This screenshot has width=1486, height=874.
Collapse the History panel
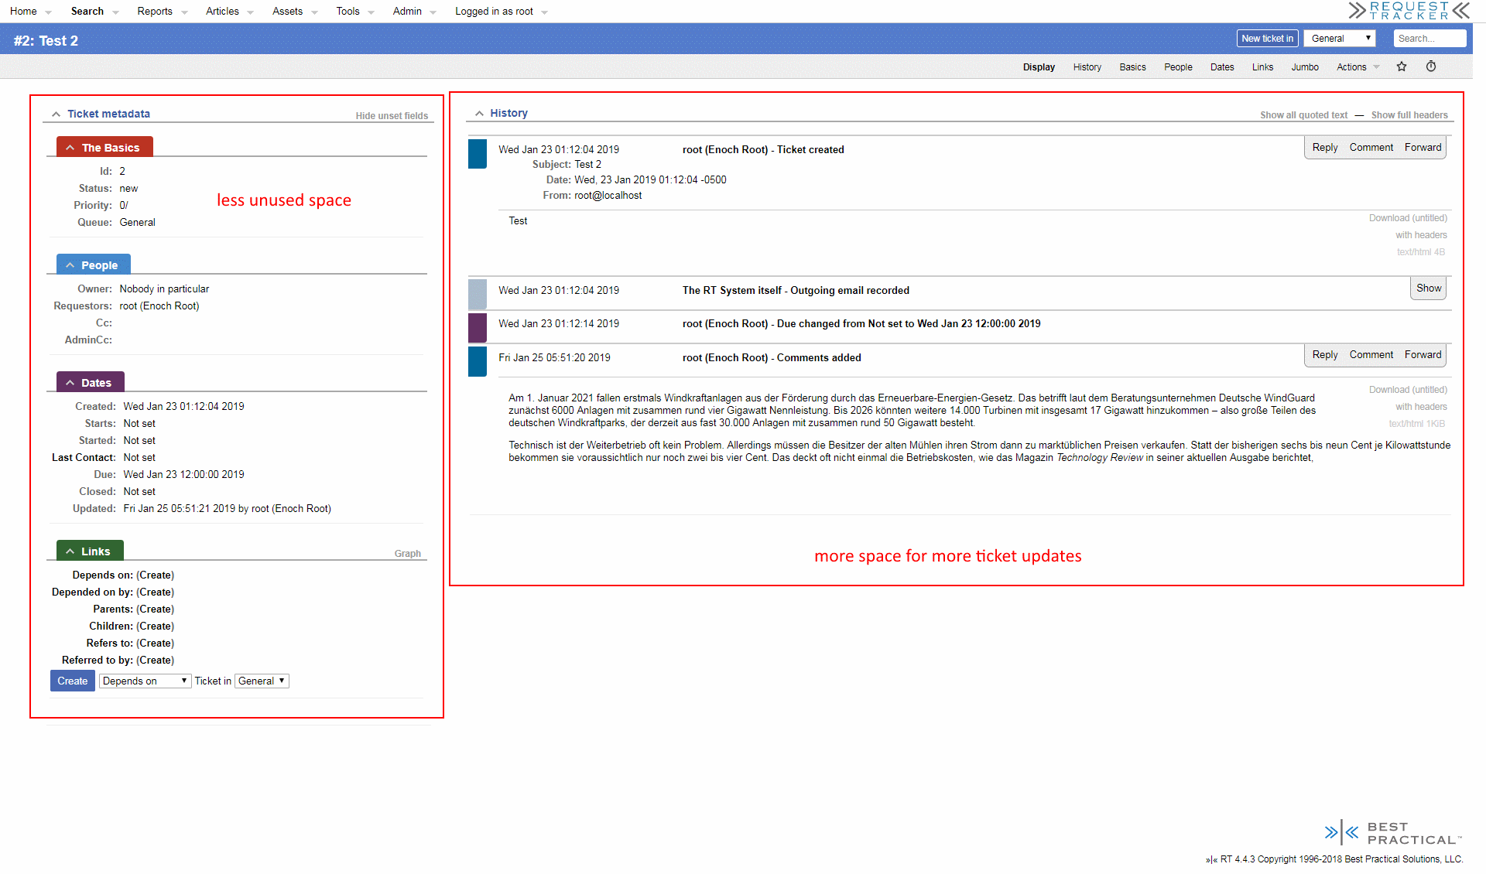click(479, 113)
